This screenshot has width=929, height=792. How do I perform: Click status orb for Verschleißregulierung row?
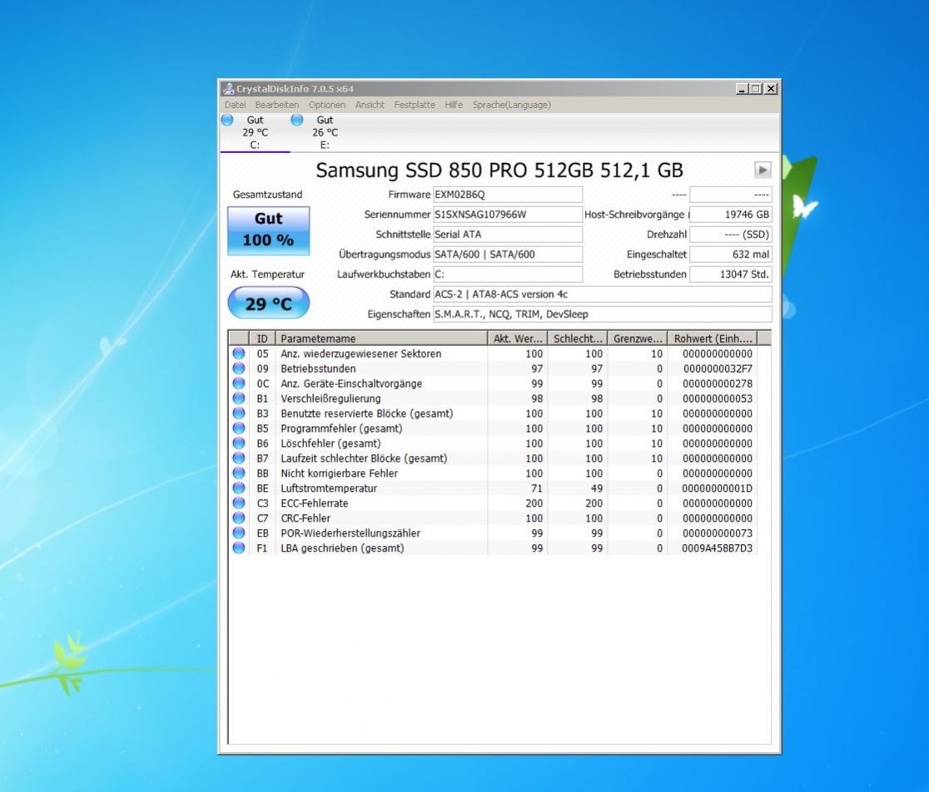(x=239, y=398)
